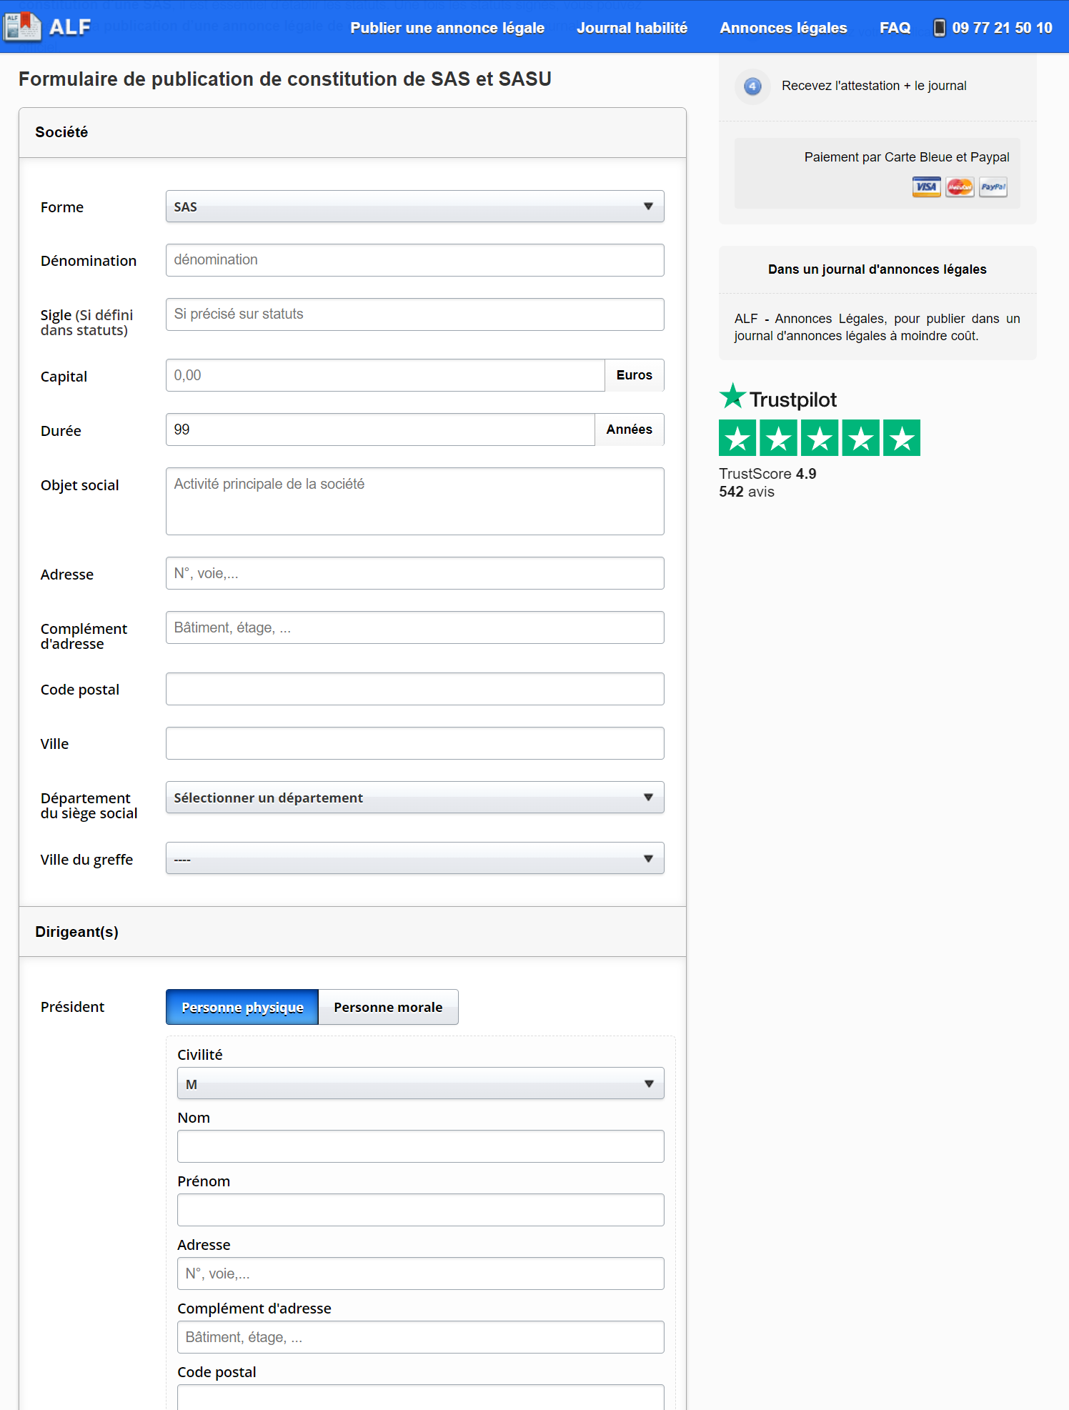The height and width of the screenshot is (1410, 1069).
Task: Click the third Trustpilot rating star
Action: click(x=820, y=438)
